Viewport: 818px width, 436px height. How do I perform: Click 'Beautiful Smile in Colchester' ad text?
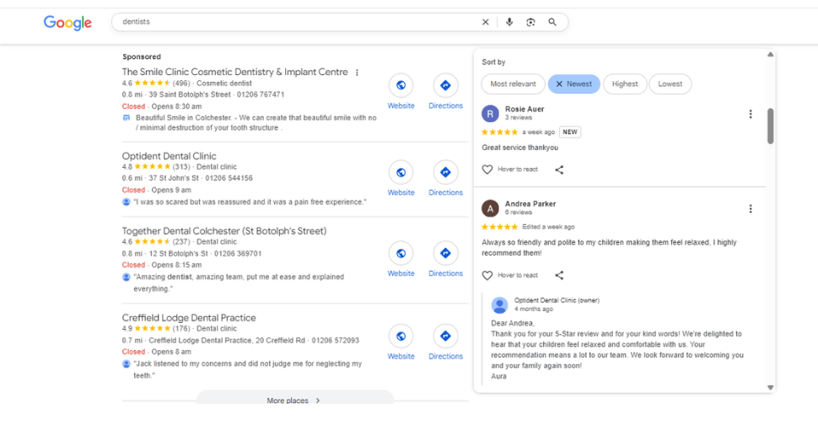pos(256,122)
